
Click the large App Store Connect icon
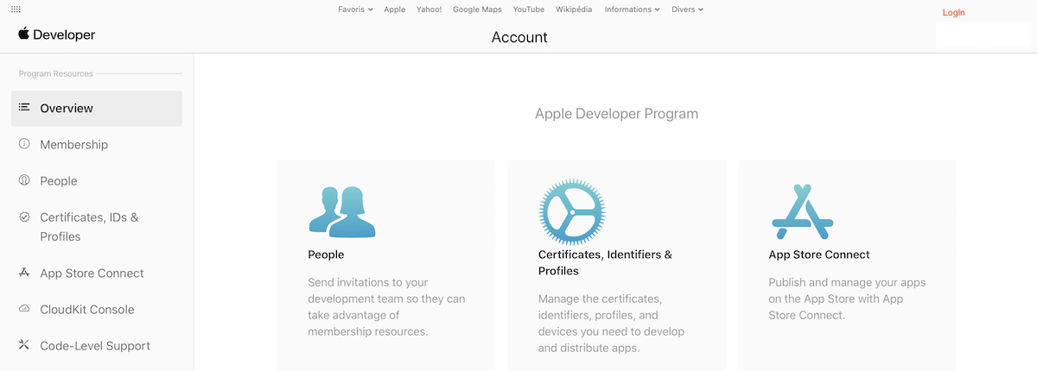802,211
